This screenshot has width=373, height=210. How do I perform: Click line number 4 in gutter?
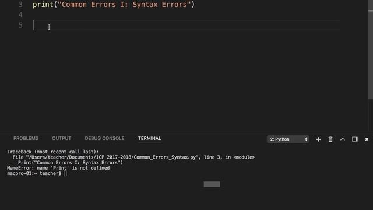tap(20, 15)
